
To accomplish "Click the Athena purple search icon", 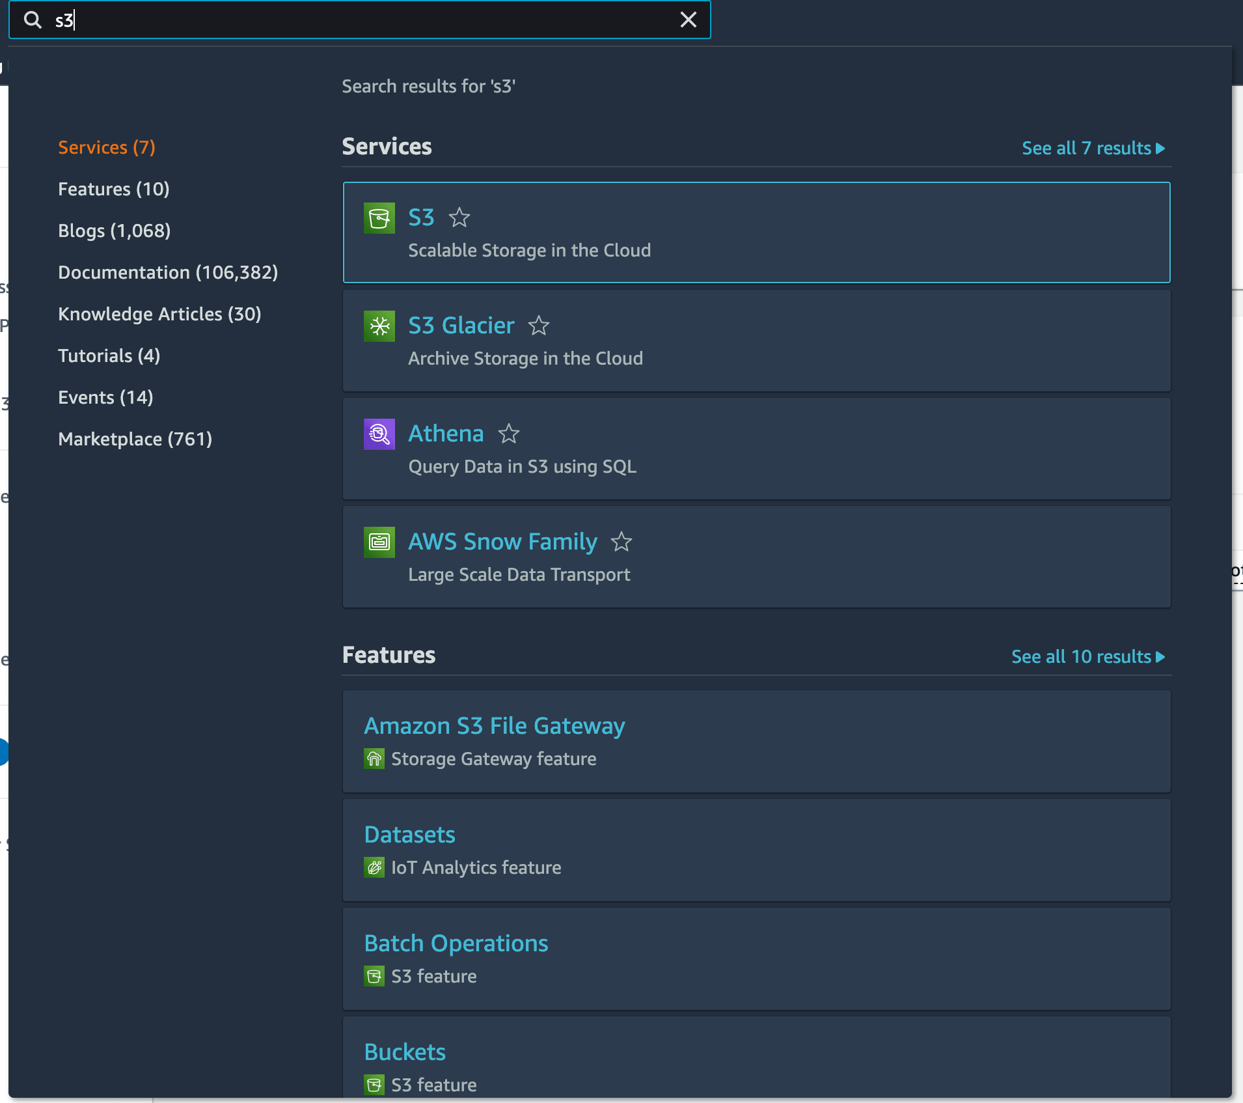I will (379, 434).
